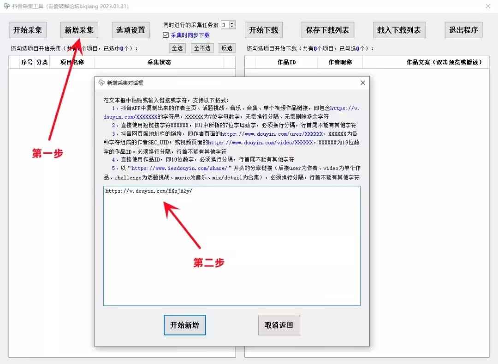
Task: Click the pasted https://v.douyin.com/BXsJA2y/ text
Action: [x=148, y=191]
